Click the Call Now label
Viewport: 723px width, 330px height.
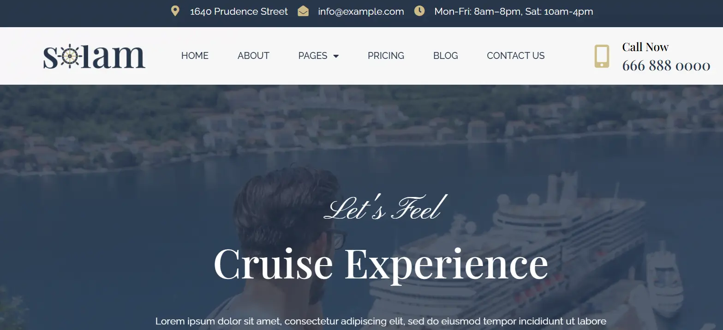[x=645, y=47]
